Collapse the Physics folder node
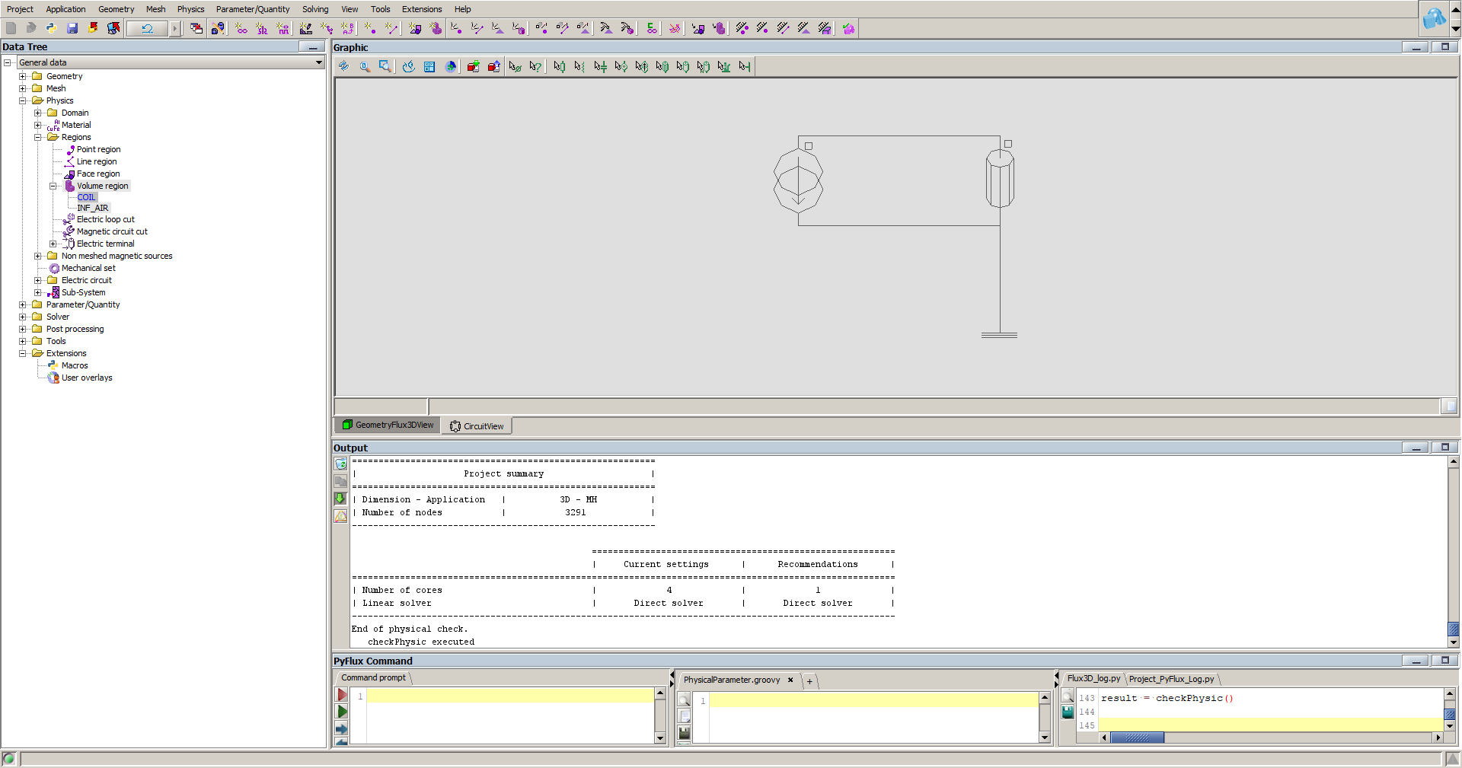The image size is (1462, 768). coord(23,100)
